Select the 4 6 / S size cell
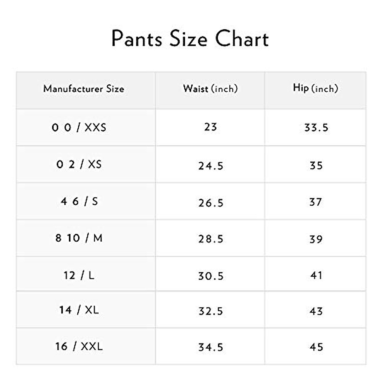 coord(79,202)
